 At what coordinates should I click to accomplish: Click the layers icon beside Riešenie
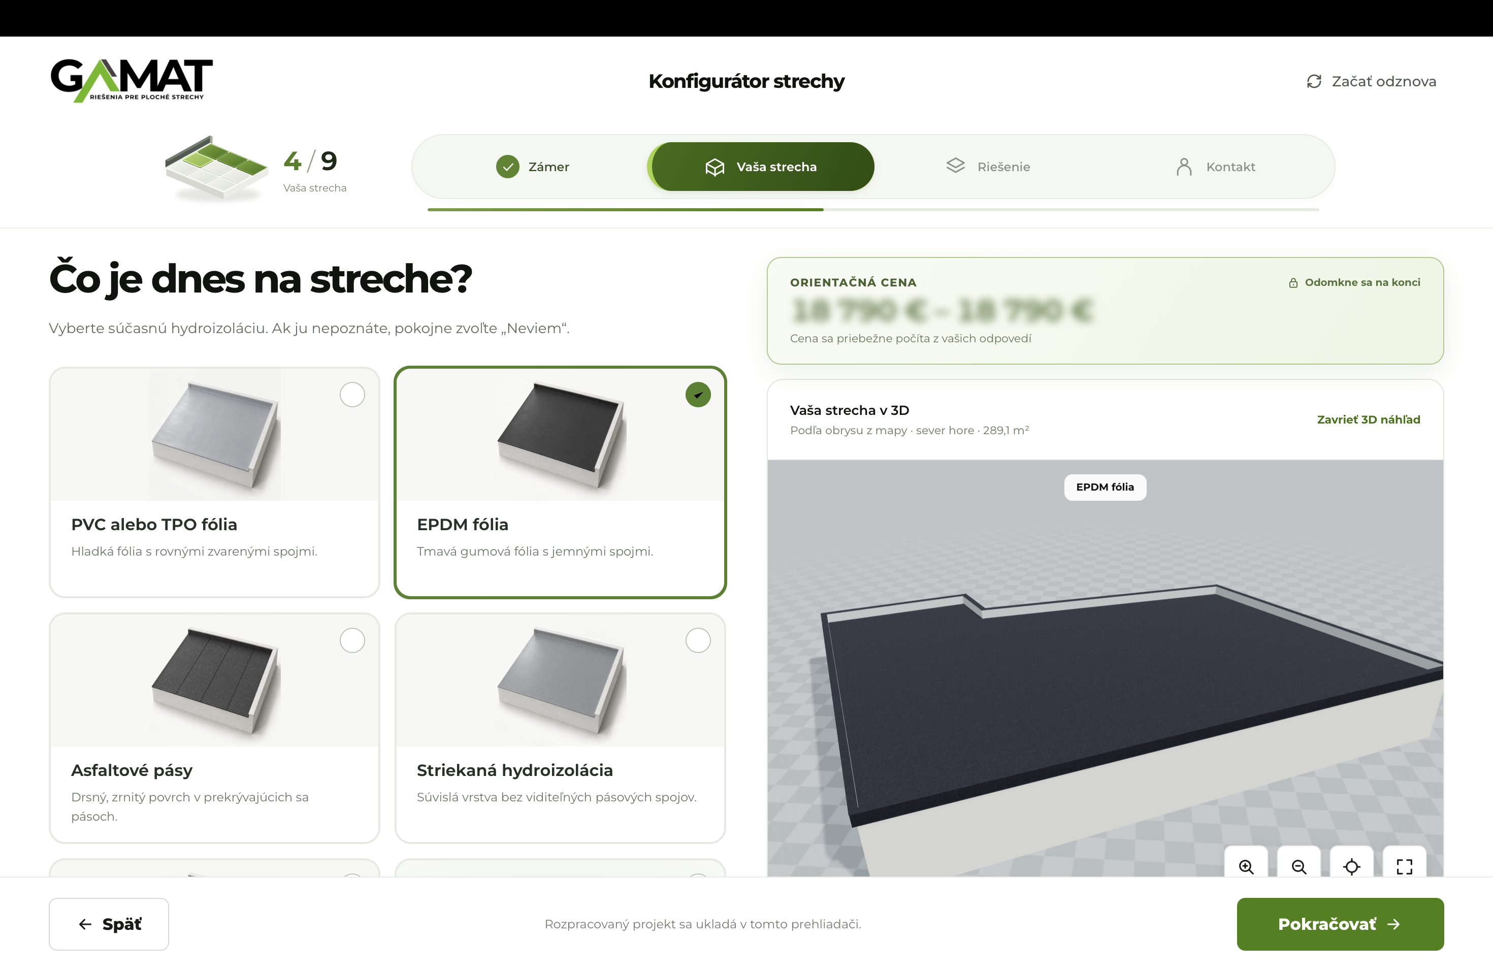(x=955, y=166)
